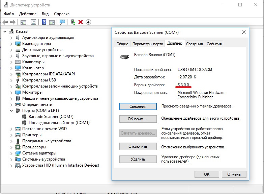Expand Контроллеры IDE ATA/ATAPI node
Image resolution: width=264 pixels, height=194 pixels.
point(11,74)
